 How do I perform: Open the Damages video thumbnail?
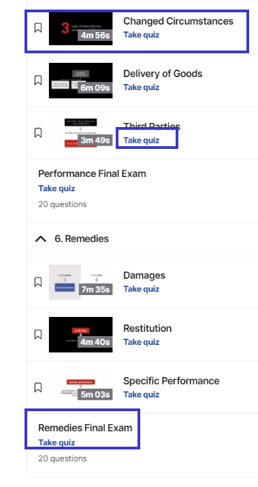coord(81,282)
